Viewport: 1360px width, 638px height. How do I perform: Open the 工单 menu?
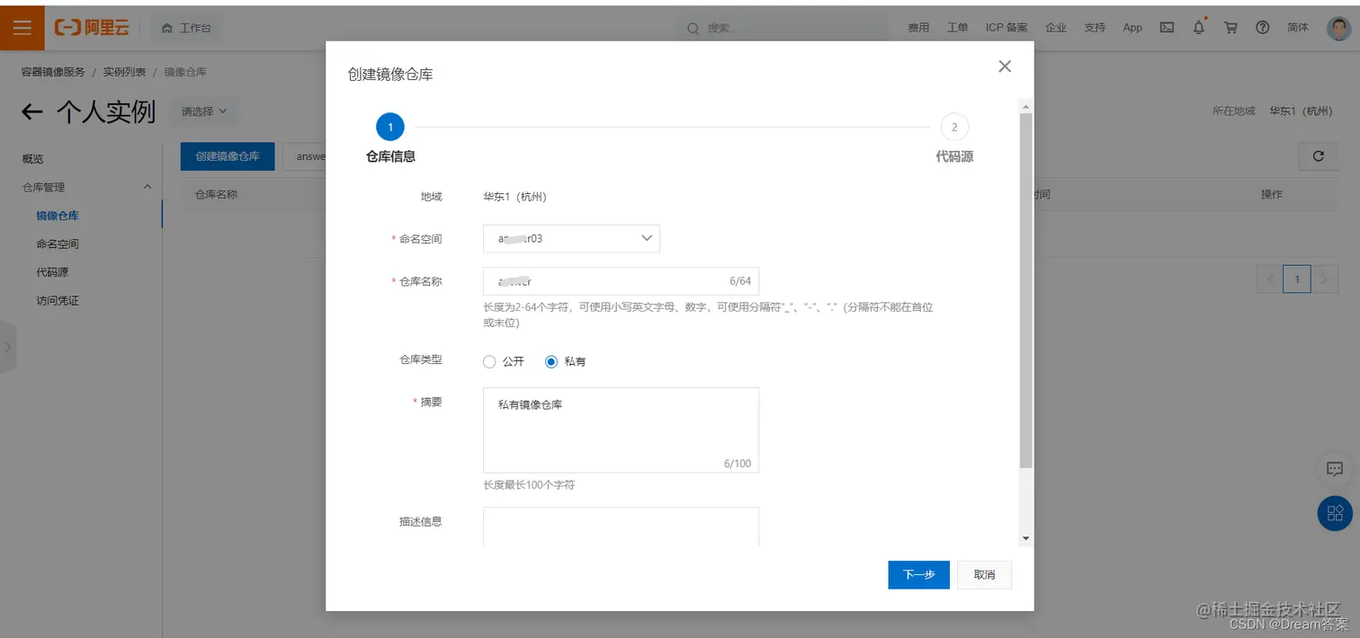coord(957,28)
